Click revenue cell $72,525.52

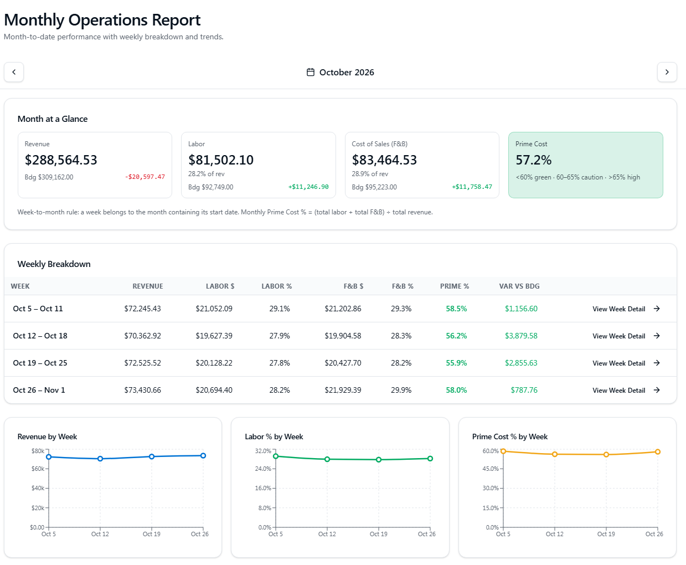pyautogui.click(x=143, y=363)
